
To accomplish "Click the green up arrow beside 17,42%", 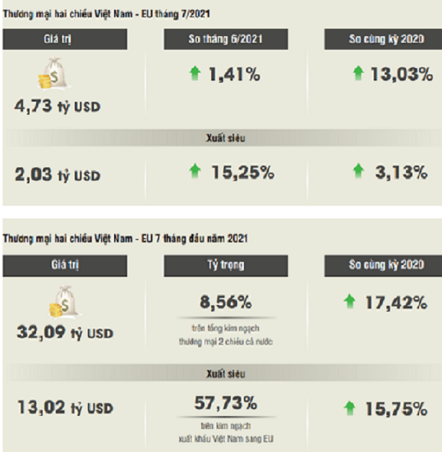I will (350, 301).
